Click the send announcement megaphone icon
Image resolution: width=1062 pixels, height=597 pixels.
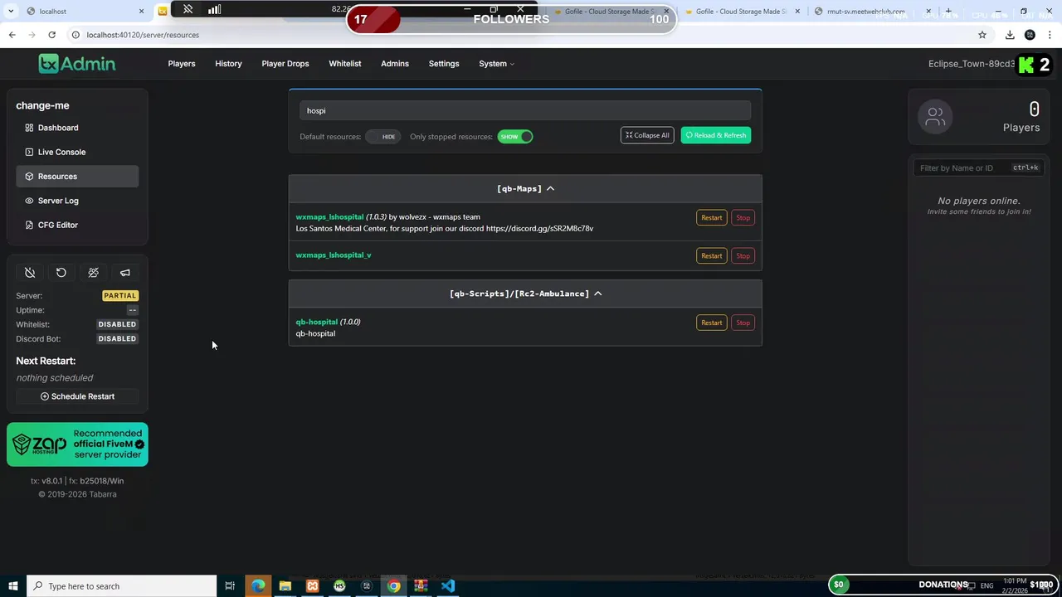tap(125, 273)
